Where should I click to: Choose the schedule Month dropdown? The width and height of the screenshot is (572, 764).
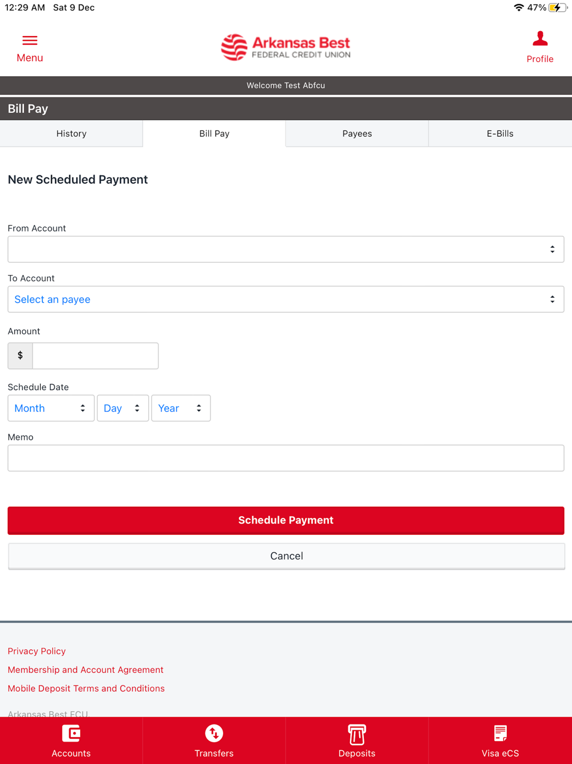point(51,408)
